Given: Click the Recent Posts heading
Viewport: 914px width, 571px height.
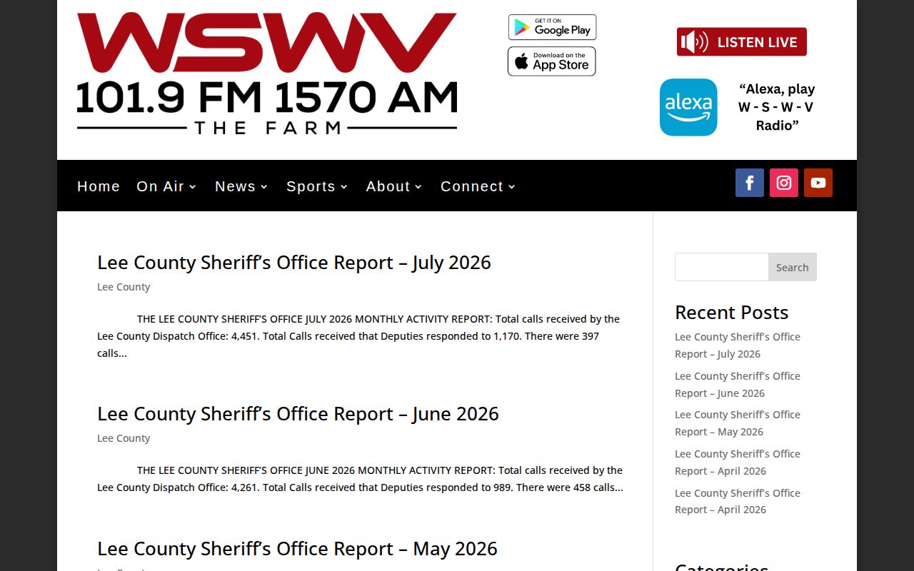Looking at the screenshot, I should 732,313.
